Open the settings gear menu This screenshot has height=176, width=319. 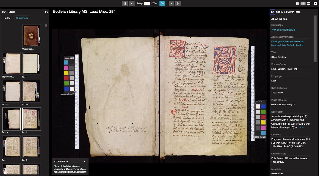(x=316, y=3)
